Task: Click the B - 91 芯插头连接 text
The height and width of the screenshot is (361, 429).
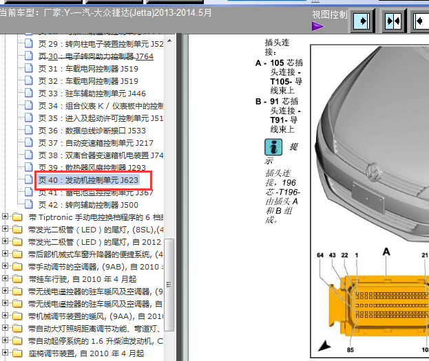Action: point(278,115)
